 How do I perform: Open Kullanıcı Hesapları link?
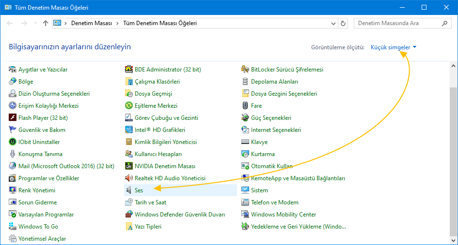158,154
